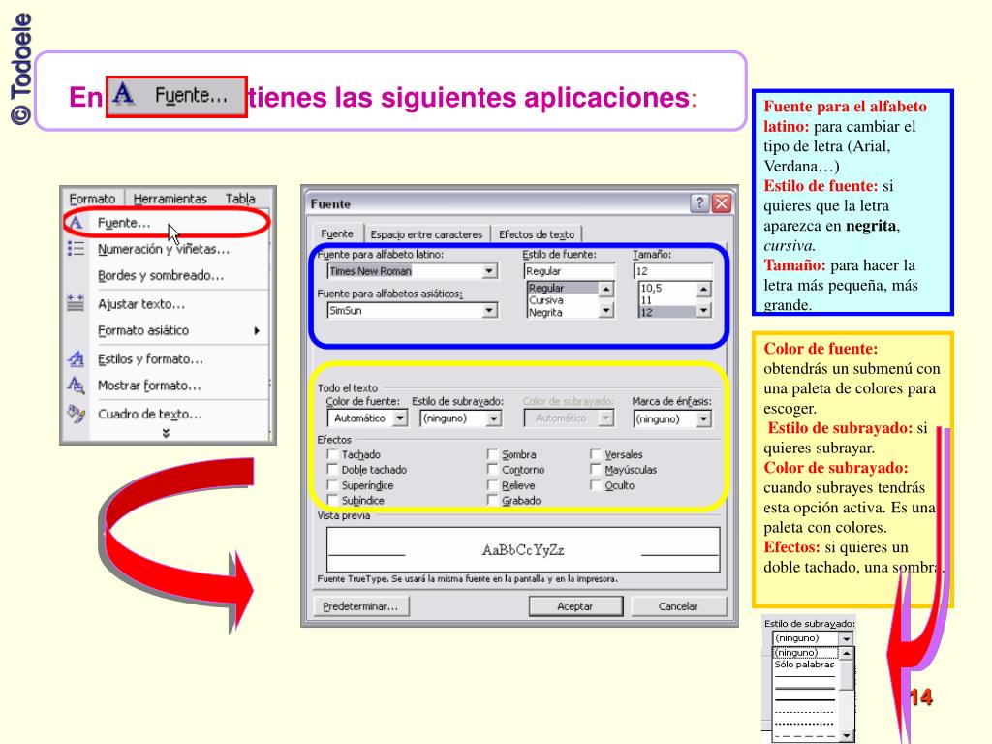992x744 pixels.
Task: Open the lower Estilo de subrayado (ninguno) combo
Action: [847, 638]
